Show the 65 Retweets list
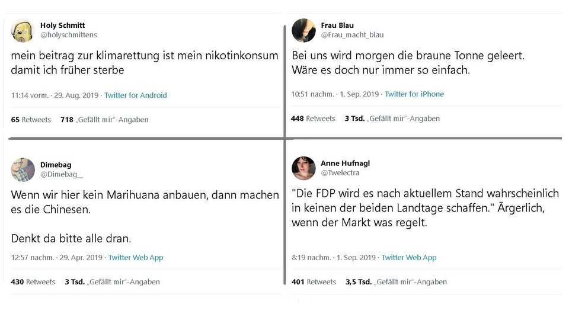569x317 pixels. [31, 120]
